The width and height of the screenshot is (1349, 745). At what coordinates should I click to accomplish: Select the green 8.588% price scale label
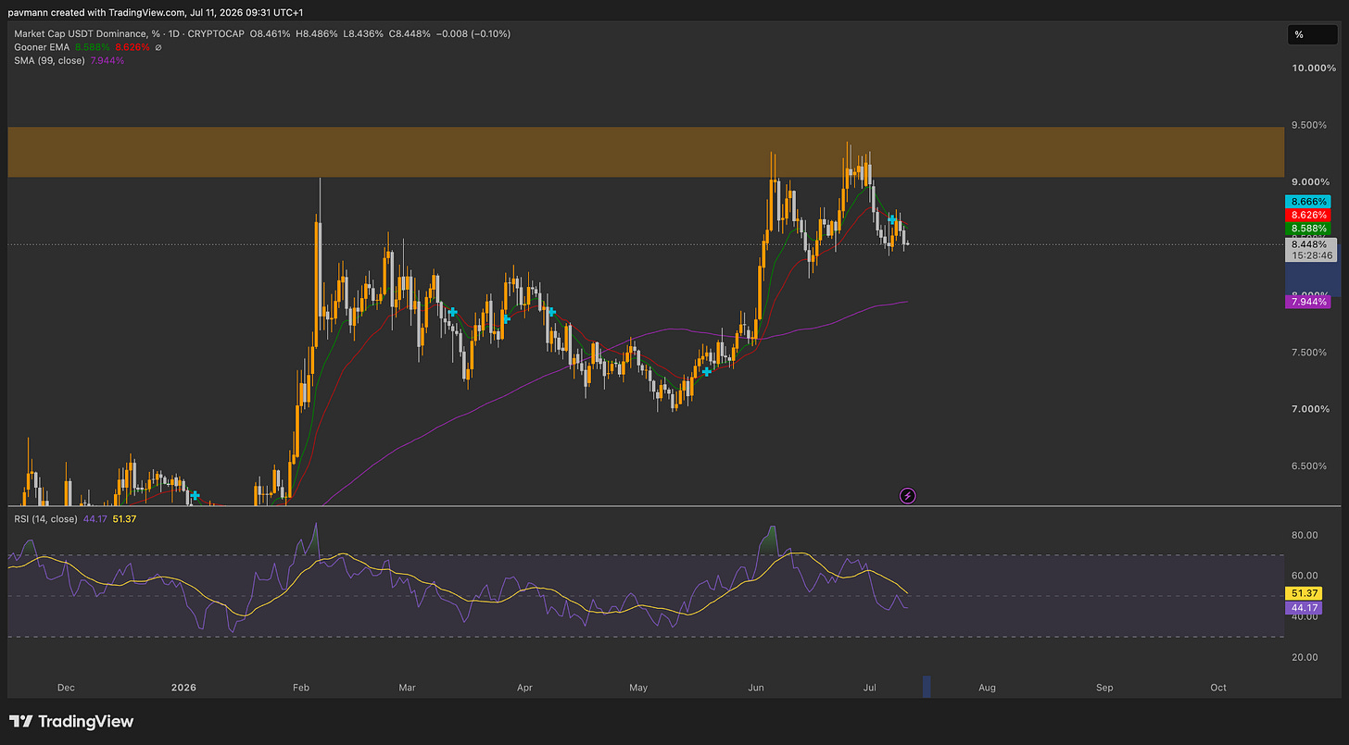point(1307,228)
